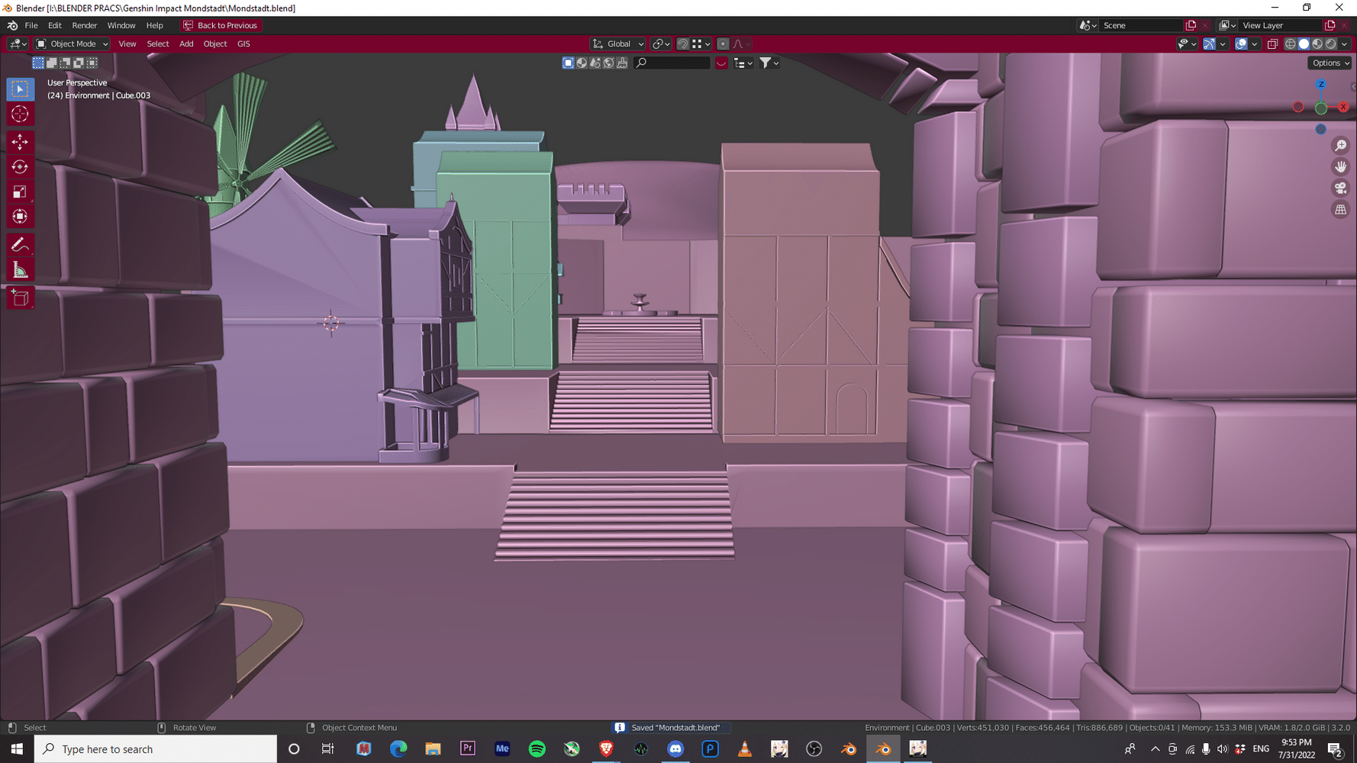1357x763 pixels.
Task: Enable proportional editing
Action: point(723,43)
